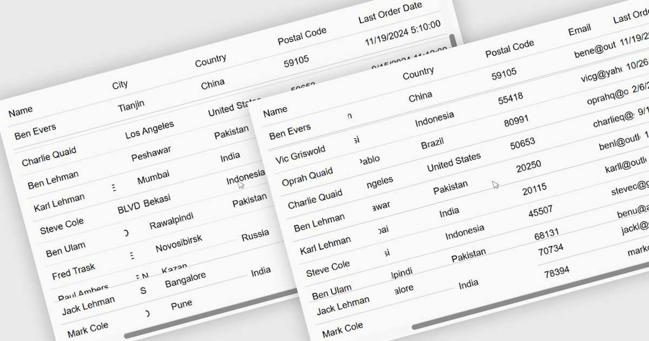Select 11/19/2024 5:10:00 date in left grid
This screenshot has height=341, width=649.
402,33
